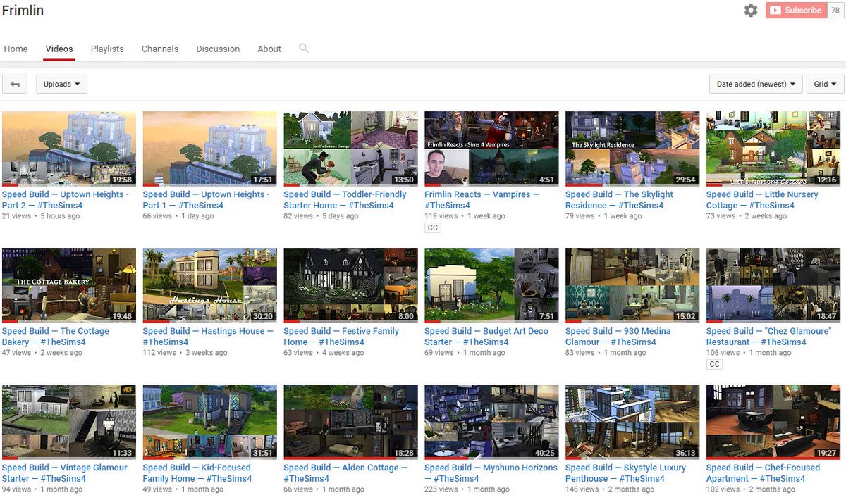Open the Uploads dropdown

(x=61, y=84)
